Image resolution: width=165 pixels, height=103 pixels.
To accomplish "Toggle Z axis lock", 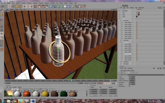I will pyautogui.click(x=32, y=6).
